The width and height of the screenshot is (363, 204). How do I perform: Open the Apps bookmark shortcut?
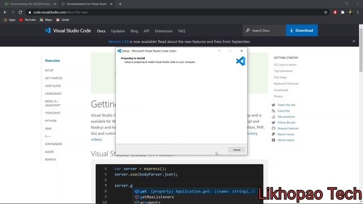[x=10, y=20]
